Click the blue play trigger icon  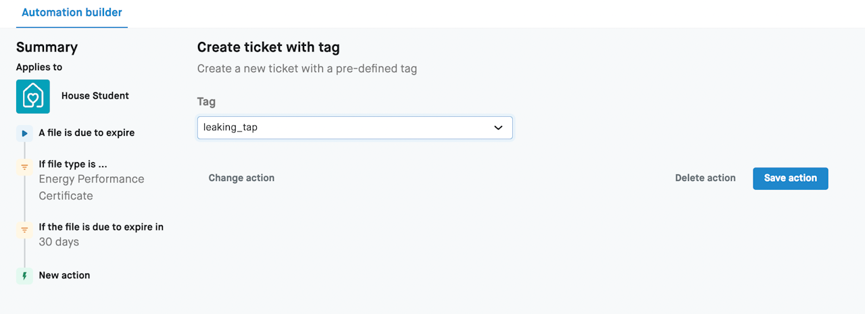pyautogui.click(x=24, y=133)
